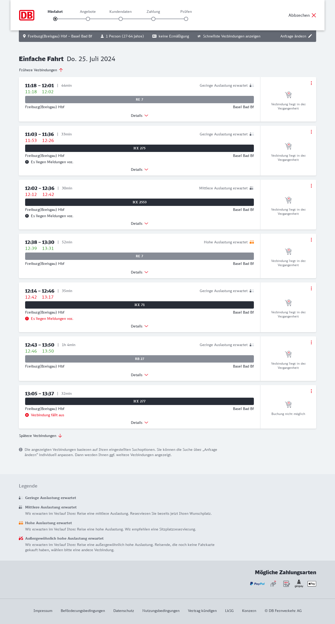Viewport: 335px width, 624px height.
Task: Expand Details for the 11:18 RE 7 connection
Action: 139,116
